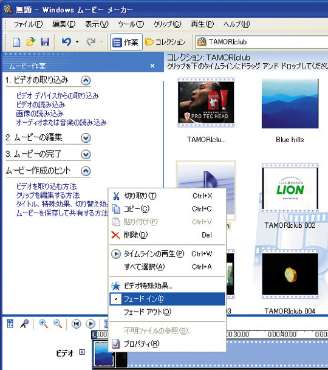Expand the ムービーの完了 section
This screenshot has width=328, height=370.
(86, 154)
